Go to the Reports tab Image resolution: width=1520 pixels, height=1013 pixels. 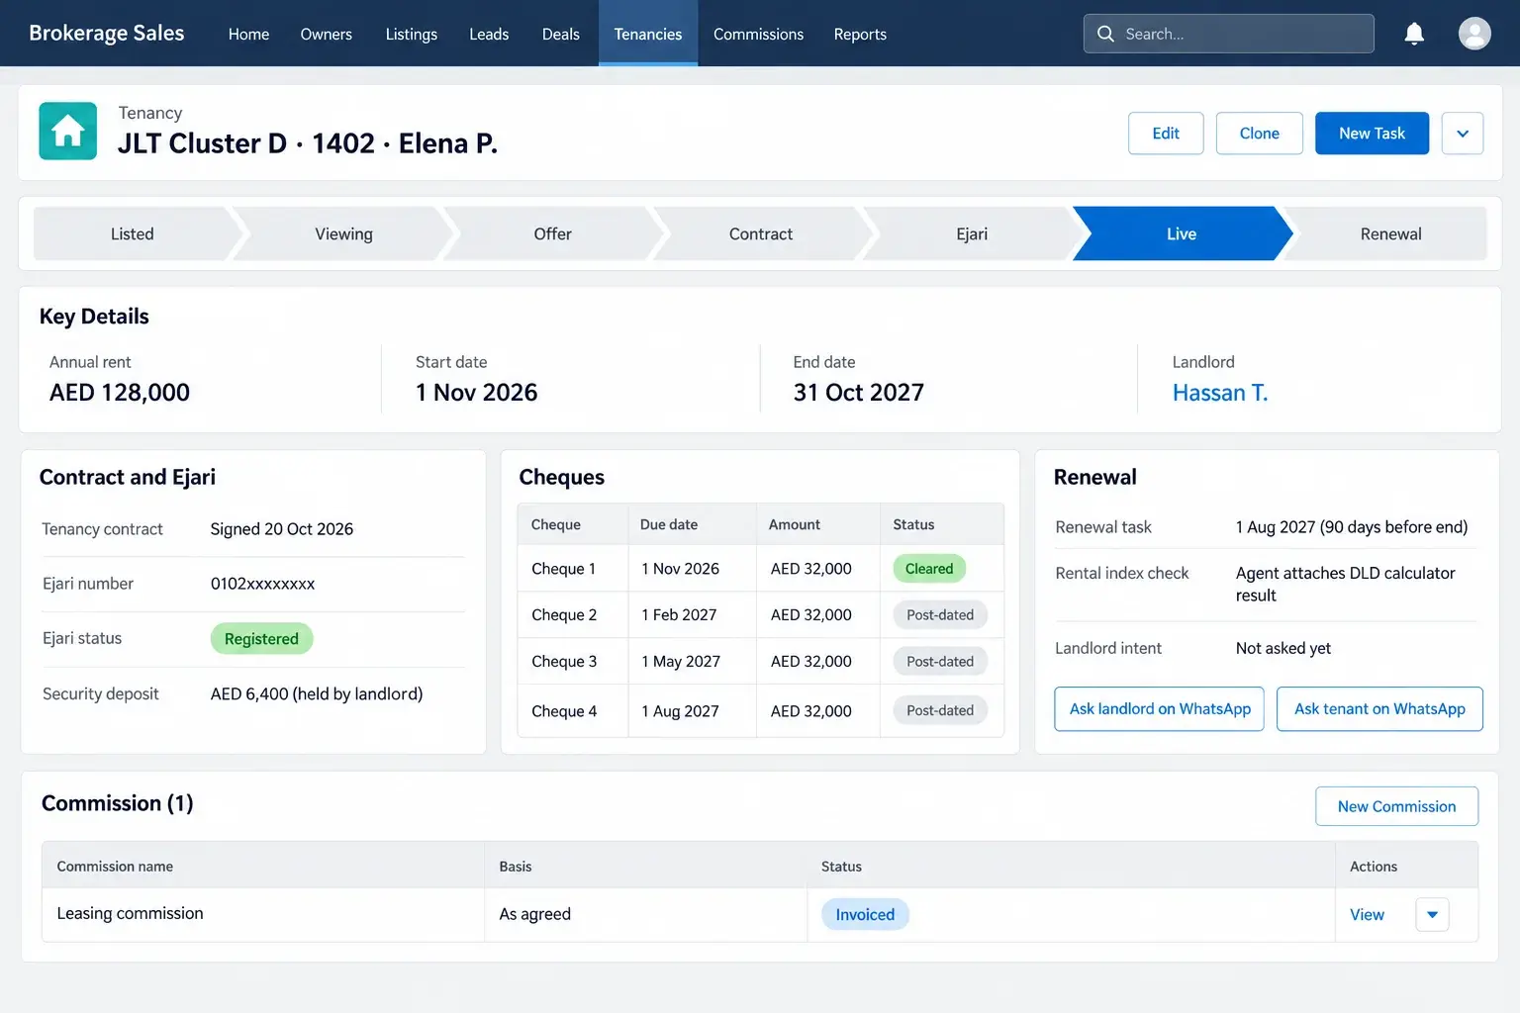(860, 34)
